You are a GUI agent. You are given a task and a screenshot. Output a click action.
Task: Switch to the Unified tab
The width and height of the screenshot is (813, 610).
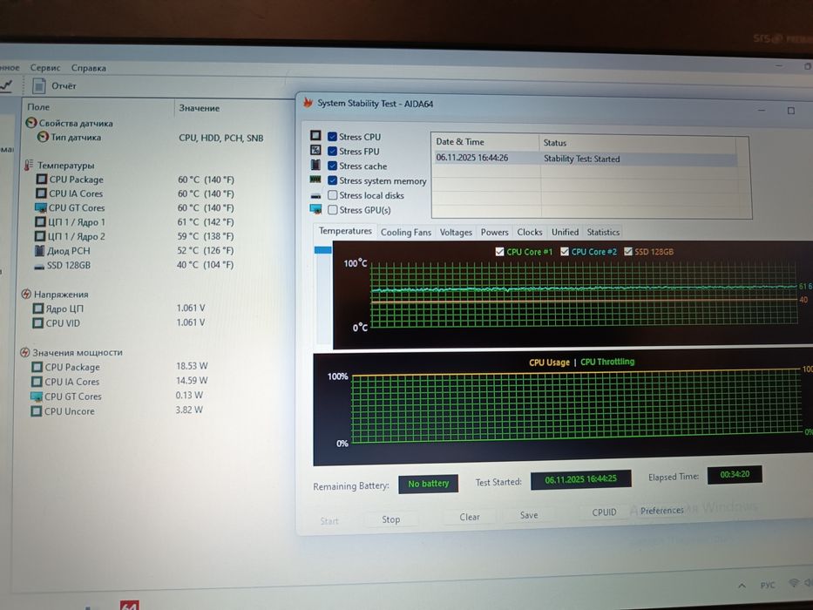tap(565, 233)
